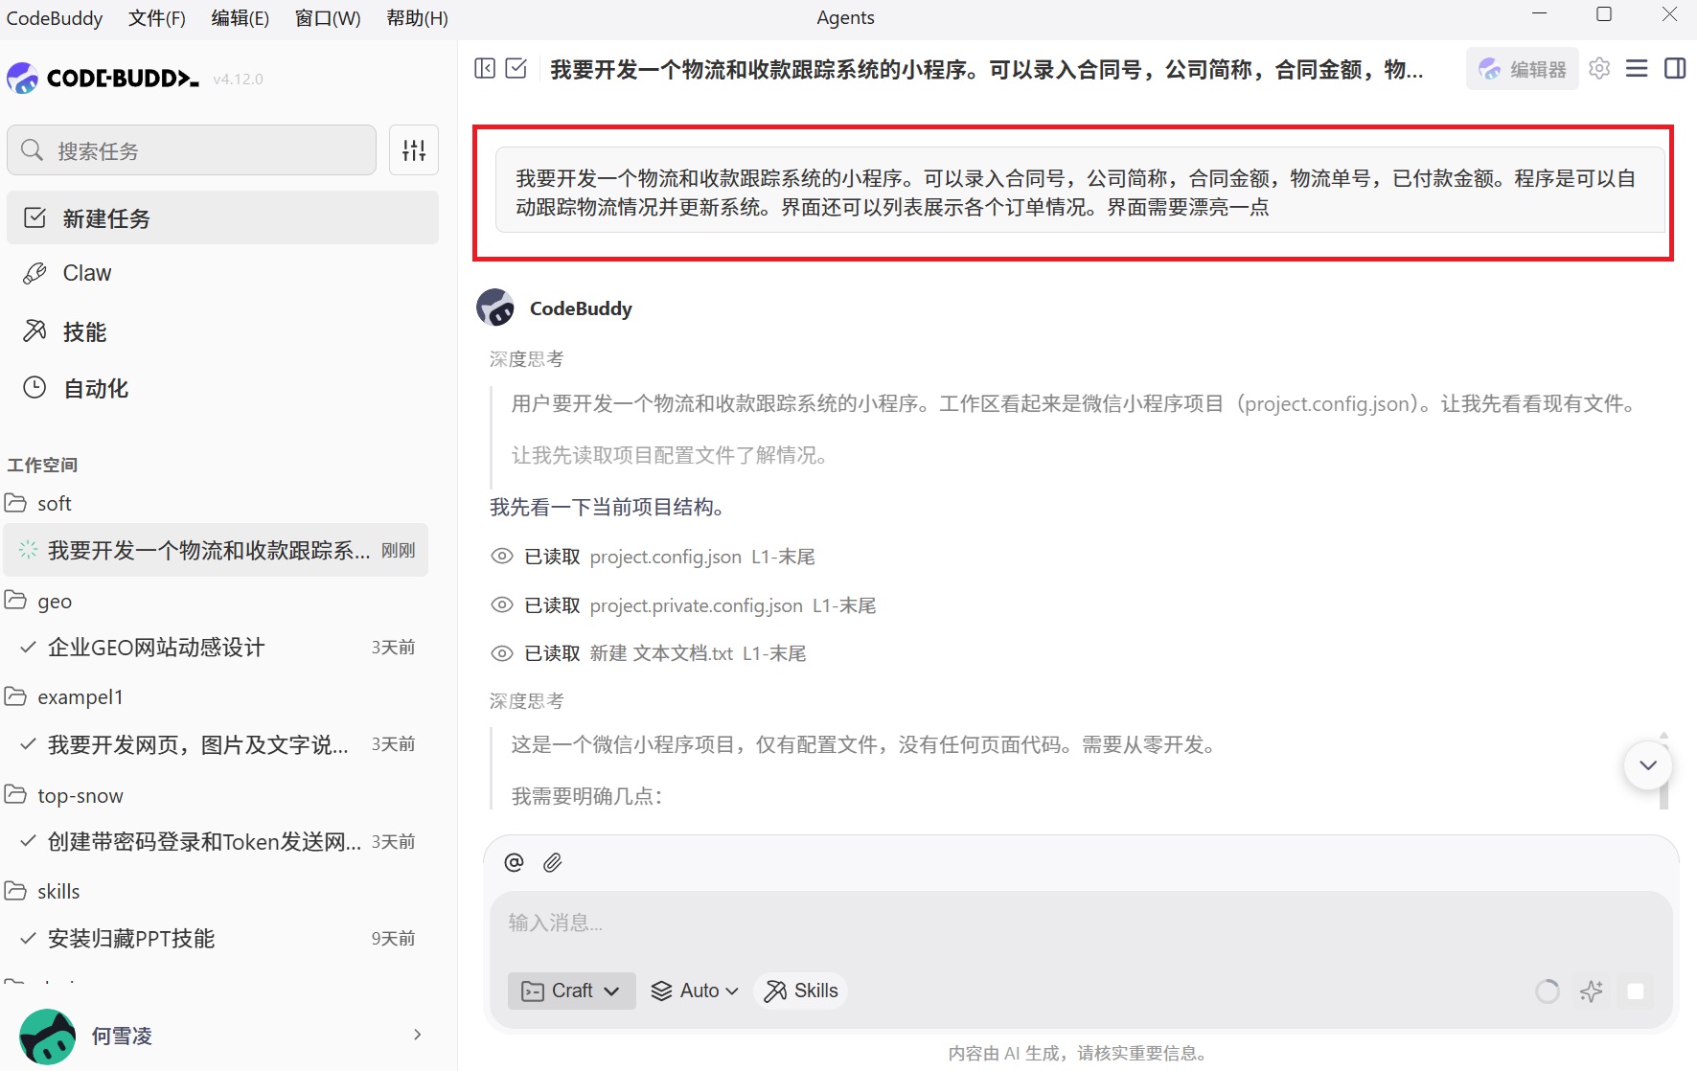Click 9天前 timestamp label
This screenshot has width=1697, height=1071.
coord(393,939)
